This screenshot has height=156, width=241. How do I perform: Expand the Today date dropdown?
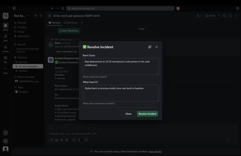(143, 29)
